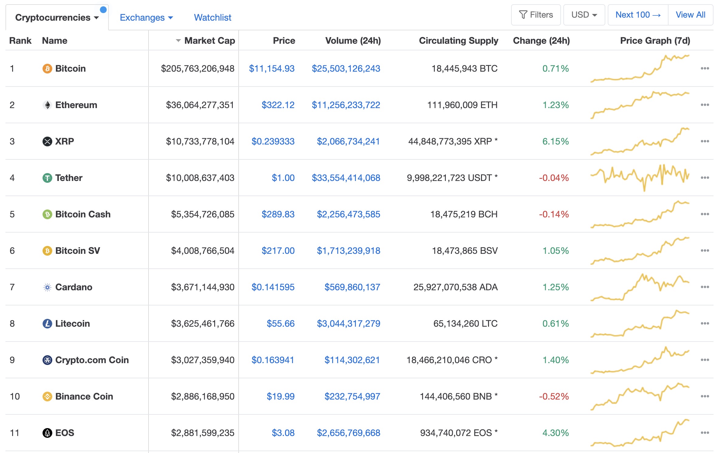
Task: Sort by Change (24h) column header
Action: point(541,41)
